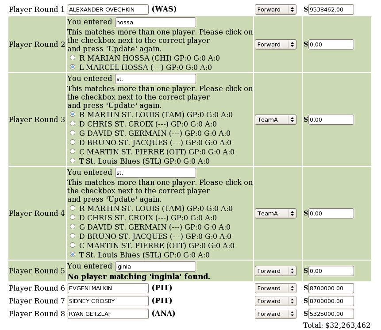Click the 5325000.00 salary field
381x330 pixels.
tap(331, 314)
